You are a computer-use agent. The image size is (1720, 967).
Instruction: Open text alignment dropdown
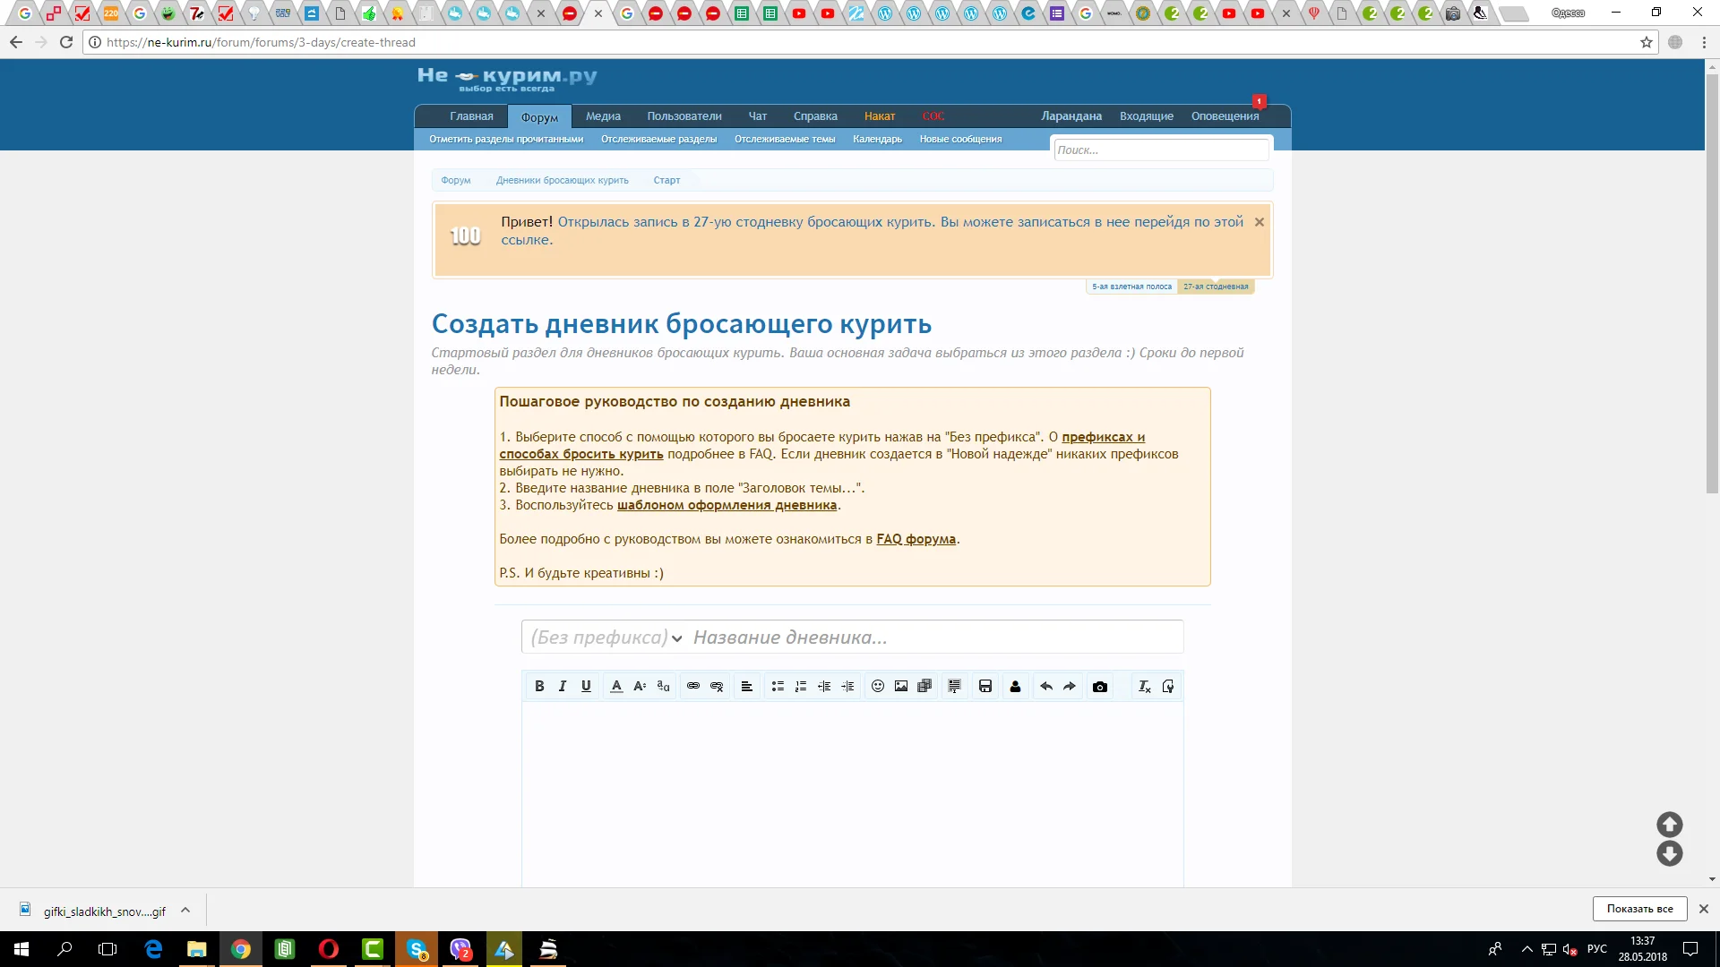pos(746,687)
